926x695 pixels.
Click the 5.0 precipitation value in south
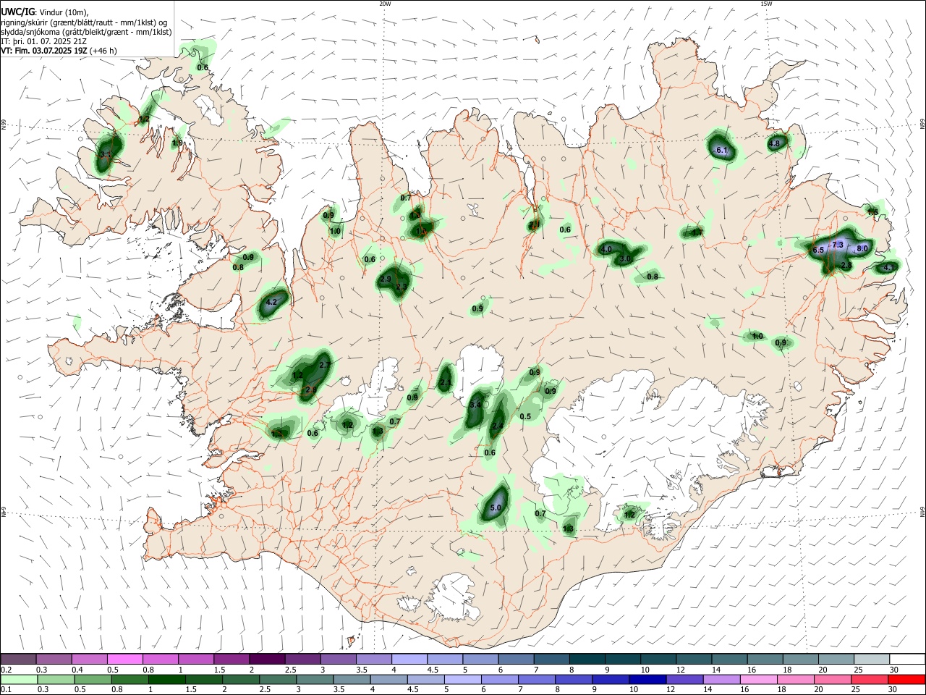coord(496,509)
